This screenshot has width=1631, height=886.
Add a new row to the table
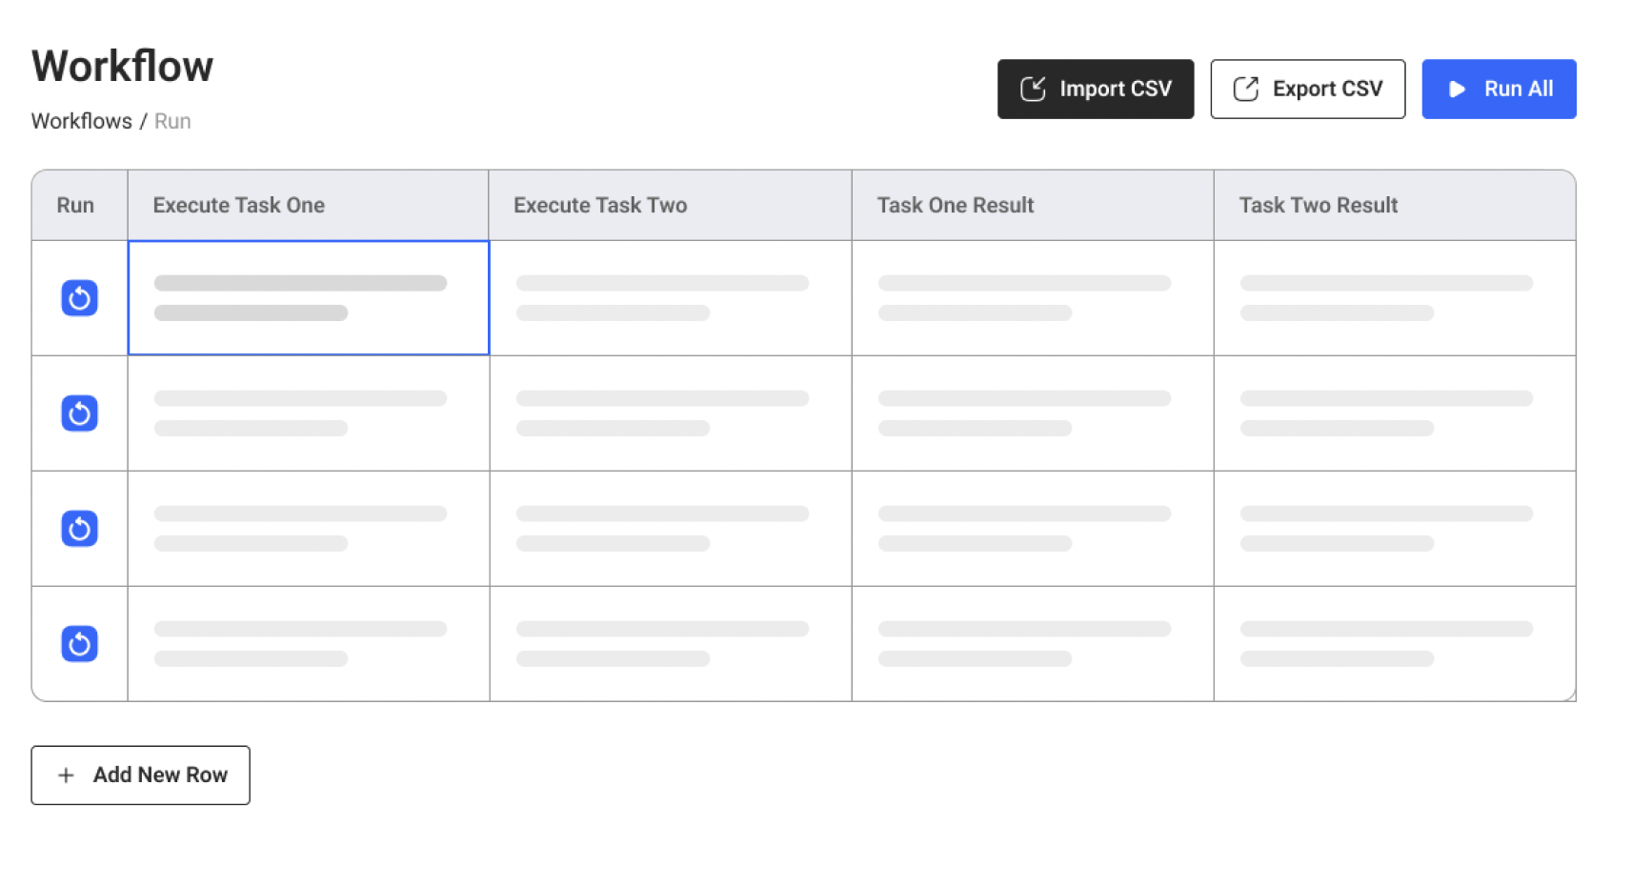tap(140, 775)
